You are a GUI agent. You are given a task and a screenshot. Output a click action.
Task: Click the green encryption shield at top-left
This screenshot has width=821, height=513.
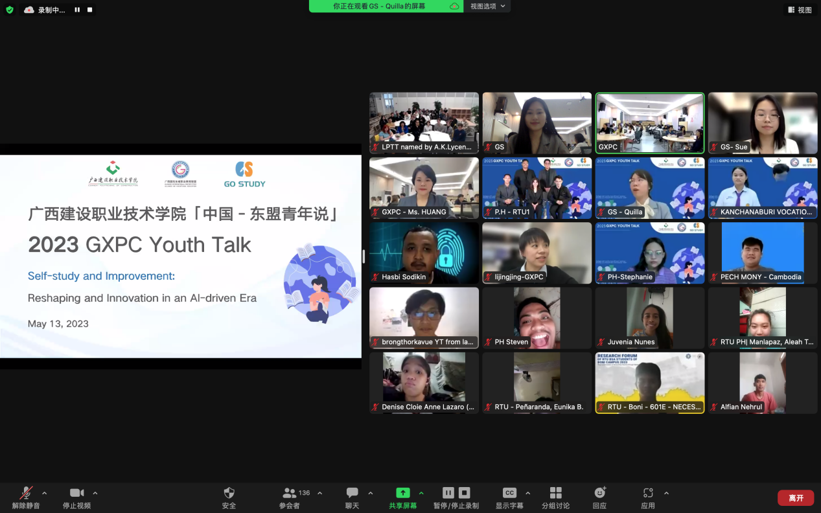(10, 10)
